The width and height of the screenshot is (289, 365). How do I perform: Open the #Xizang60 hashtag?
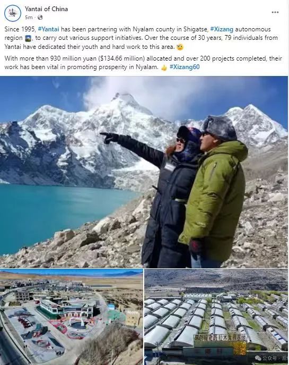pos(185,67)
